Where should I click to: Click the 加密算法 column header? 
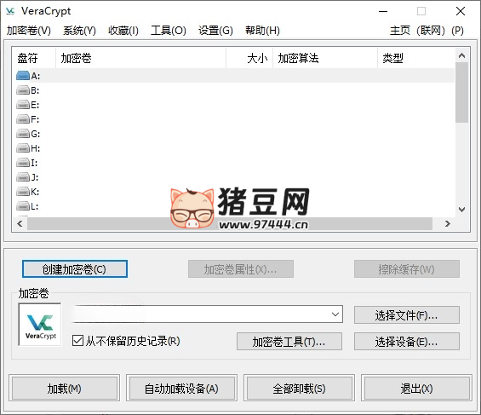(325, 58)
